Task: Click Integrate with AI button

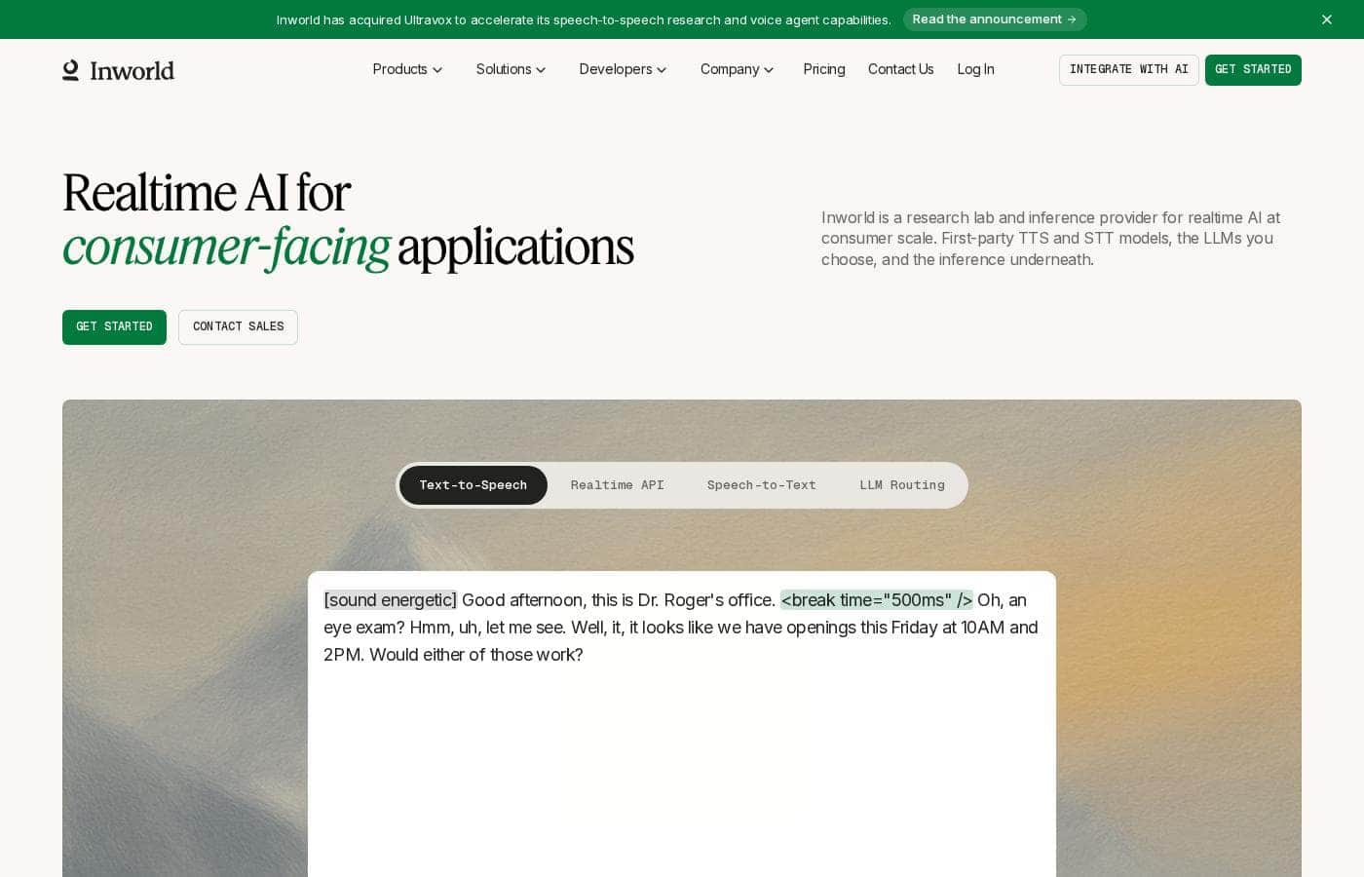Action: (x=1128, y=70)
